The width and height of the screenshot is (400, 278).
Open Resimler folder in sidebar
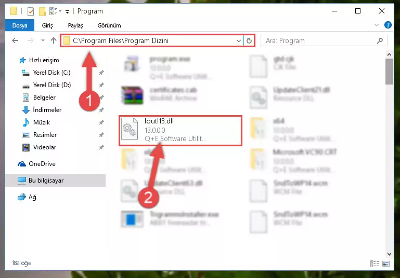click(x=40, y=135)
